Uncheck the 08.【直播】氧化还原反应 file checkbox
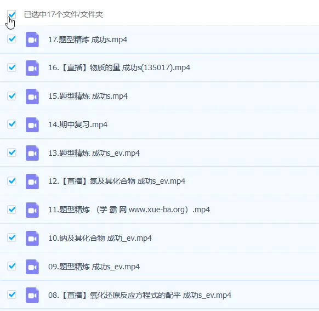319x311 pixels. pyautogui.click(x=12, y=295)
